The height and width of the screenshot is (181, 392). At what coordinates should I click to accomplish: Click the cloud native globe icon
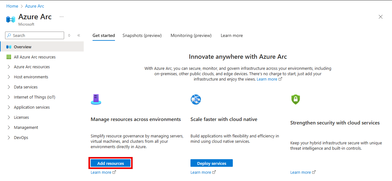point(196,100)
